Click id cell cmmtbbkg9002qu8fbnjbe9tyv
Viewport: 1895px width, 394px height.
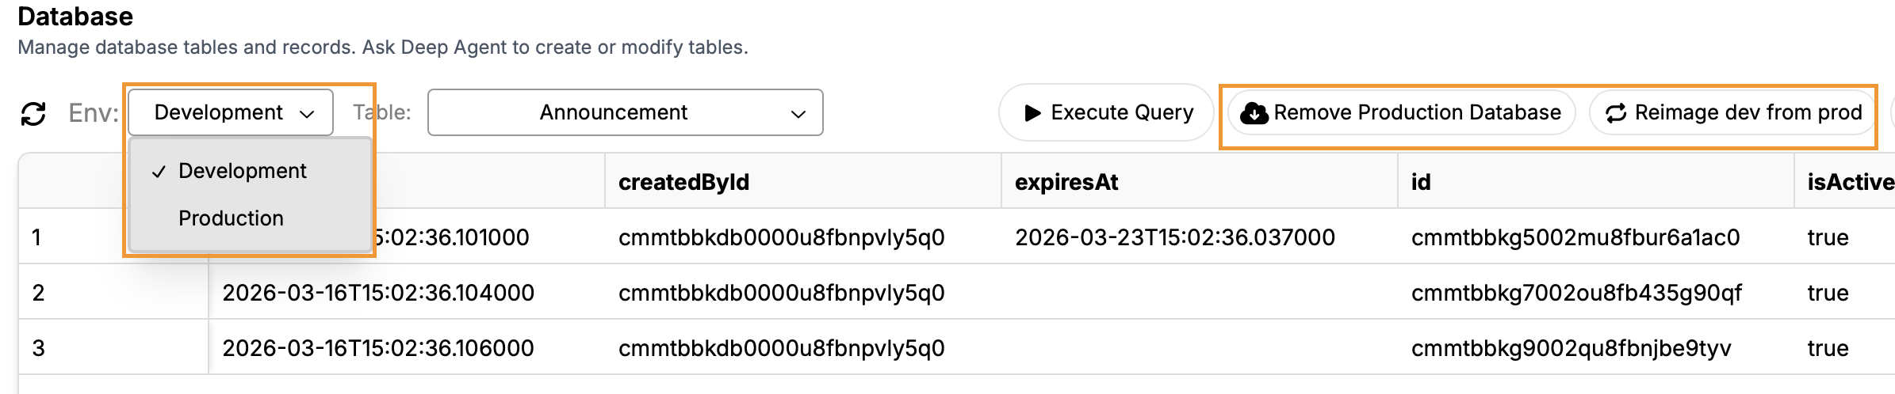point(1571,348)
